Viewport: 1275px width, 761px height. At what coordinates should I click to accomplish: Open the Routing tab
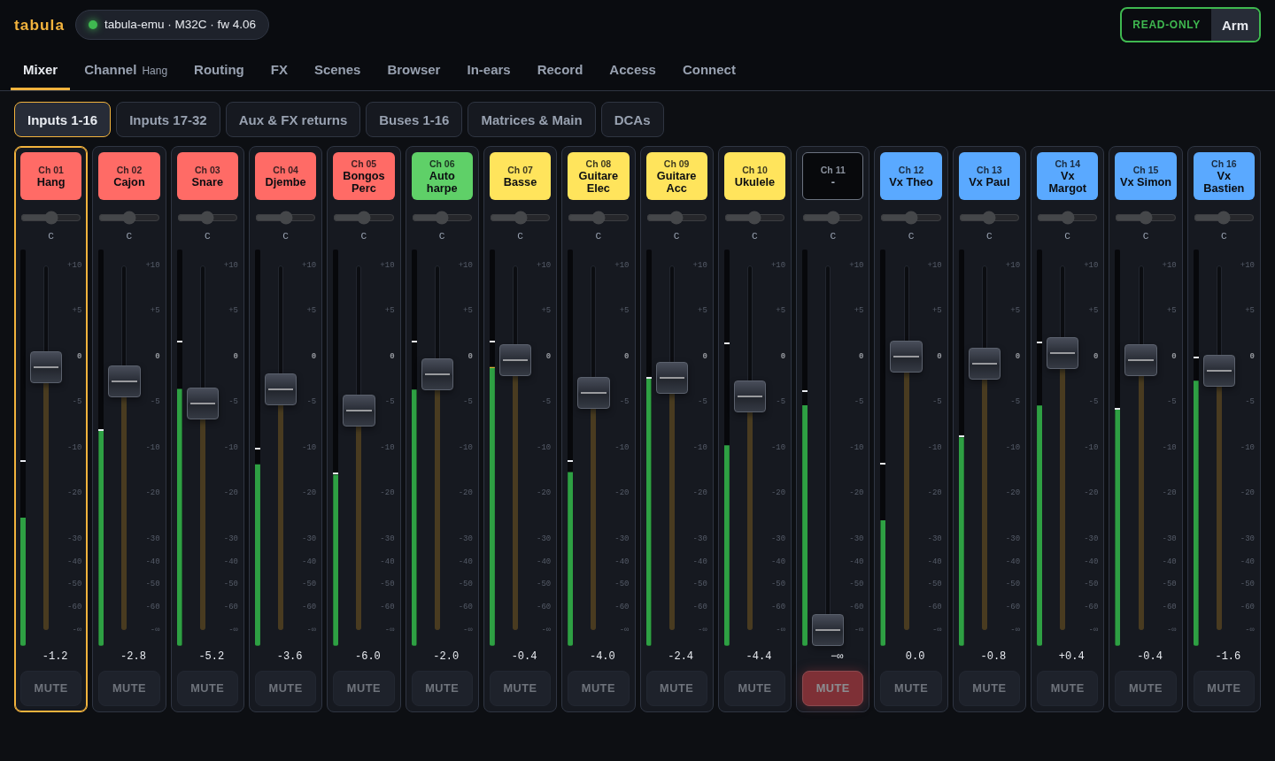click(219, 70)
